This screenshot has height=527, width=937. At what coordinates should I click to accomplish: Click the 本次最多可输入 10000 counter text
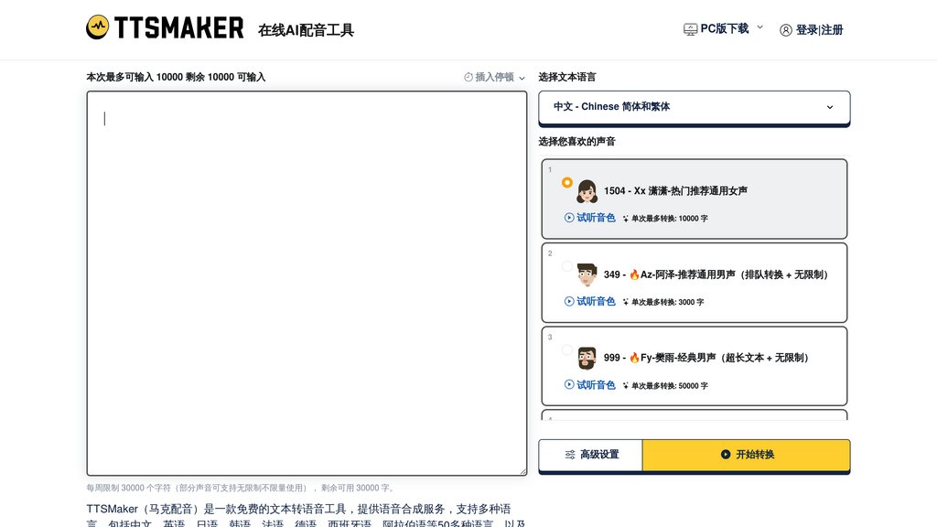[176, 77]
